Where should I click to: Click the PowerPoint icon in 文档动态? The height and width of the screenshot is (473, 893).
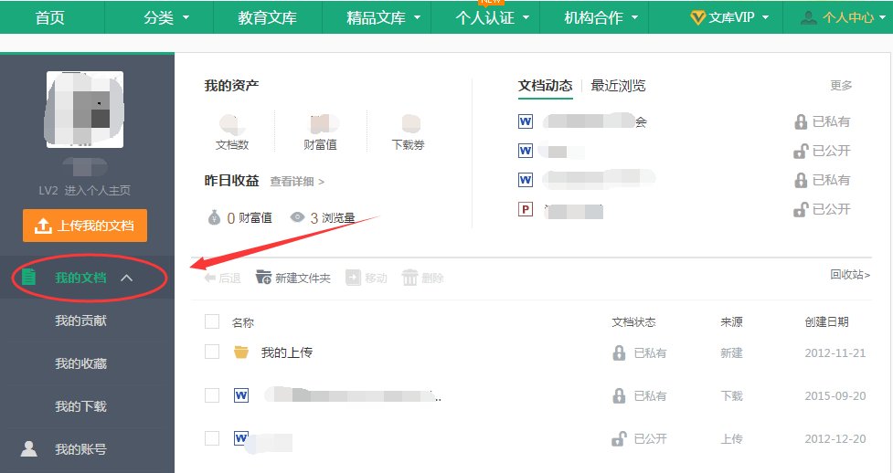click(525, 209)
